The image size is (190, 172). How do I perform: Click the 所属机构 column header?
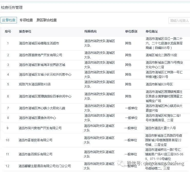tap(91, 32)
